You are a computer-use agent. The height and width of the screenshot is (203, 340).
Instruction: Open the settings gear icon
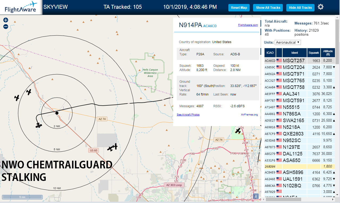pyautogui.click(x=321, y=7)
